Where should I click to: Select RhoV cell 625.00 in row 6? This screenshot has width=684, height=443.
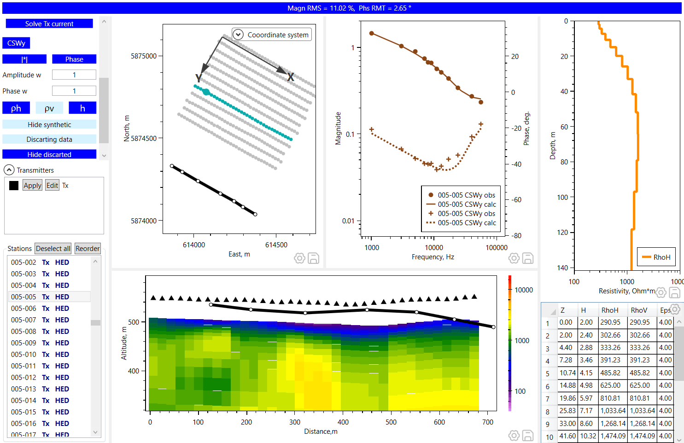click(x=643, y=385)
